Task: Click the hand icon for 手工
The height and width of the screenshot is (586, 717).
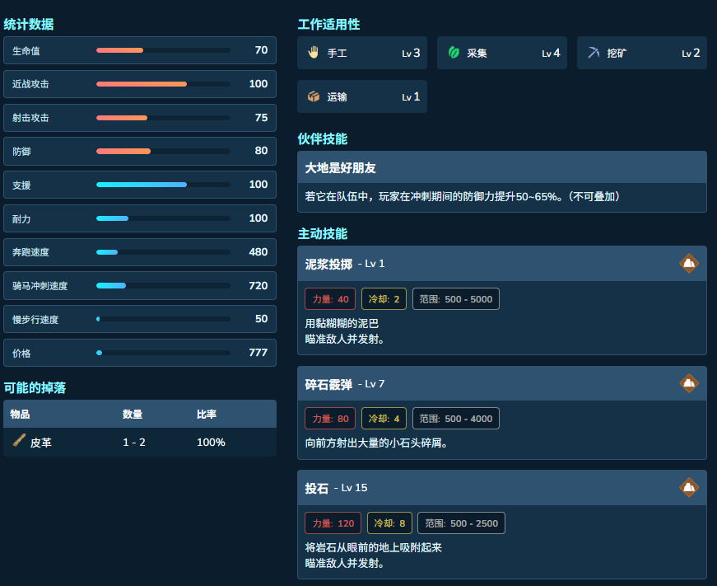Action: (314, 53)
